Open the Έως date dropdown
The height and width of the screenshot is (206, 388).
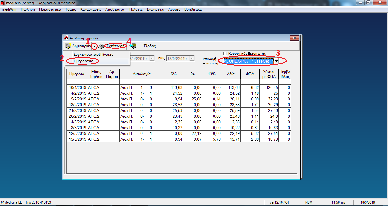click(192, 58)
